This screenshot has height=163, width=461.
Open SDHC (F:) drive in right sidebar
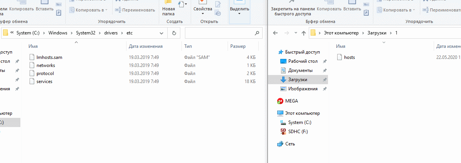click(298, 132)
